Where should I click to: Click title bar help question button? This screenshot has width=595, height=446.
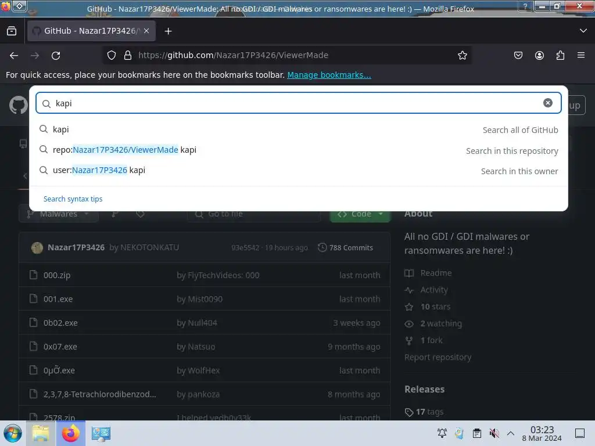click(x=525, y=6)
